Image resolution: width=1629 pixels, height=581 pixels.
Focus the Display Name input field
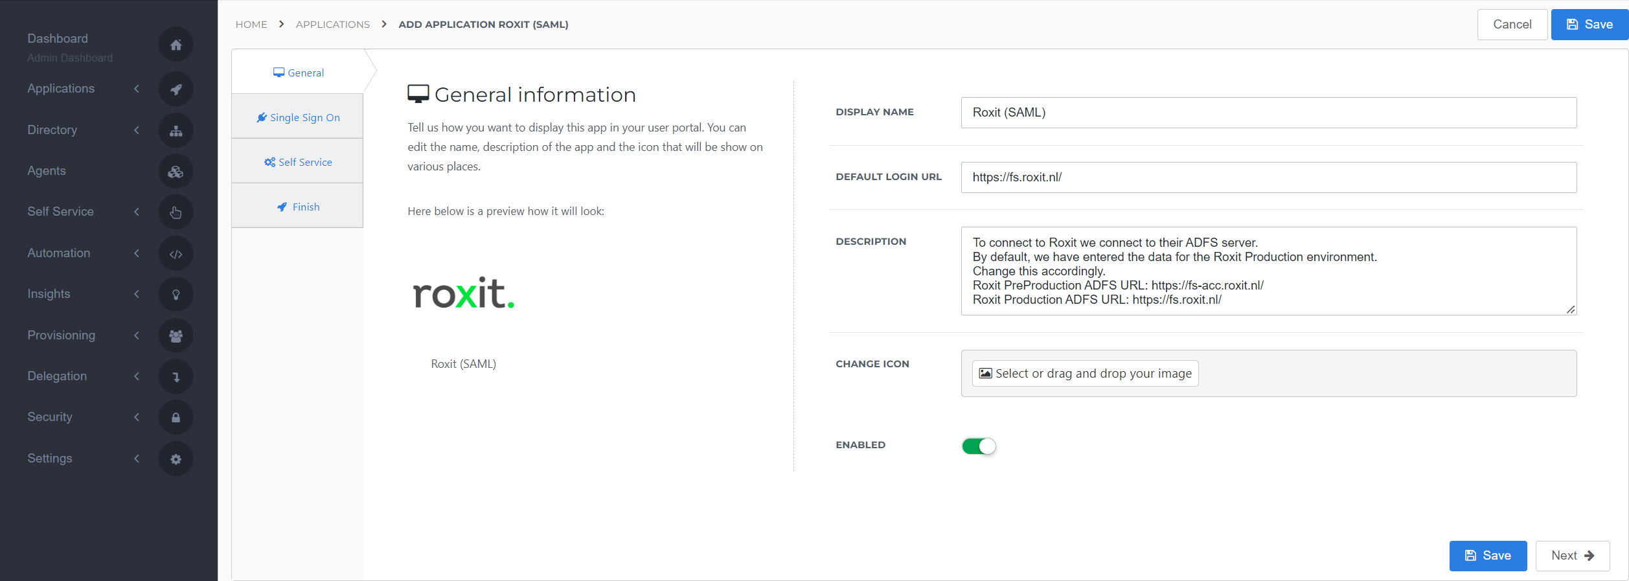[1269, 113]
